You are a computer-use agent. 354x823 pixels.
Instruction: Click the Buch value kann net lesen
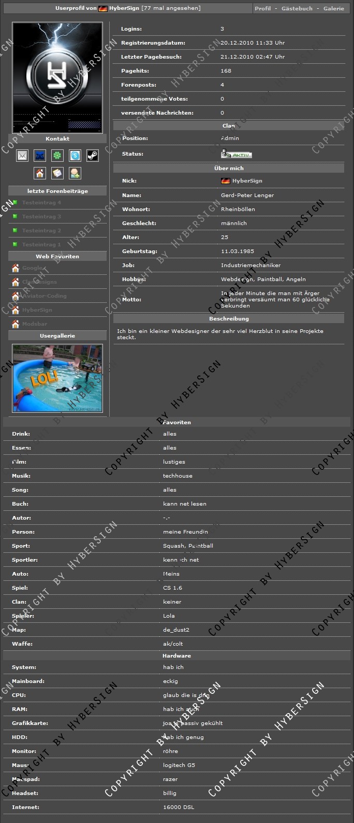click(x=185, y=504)
